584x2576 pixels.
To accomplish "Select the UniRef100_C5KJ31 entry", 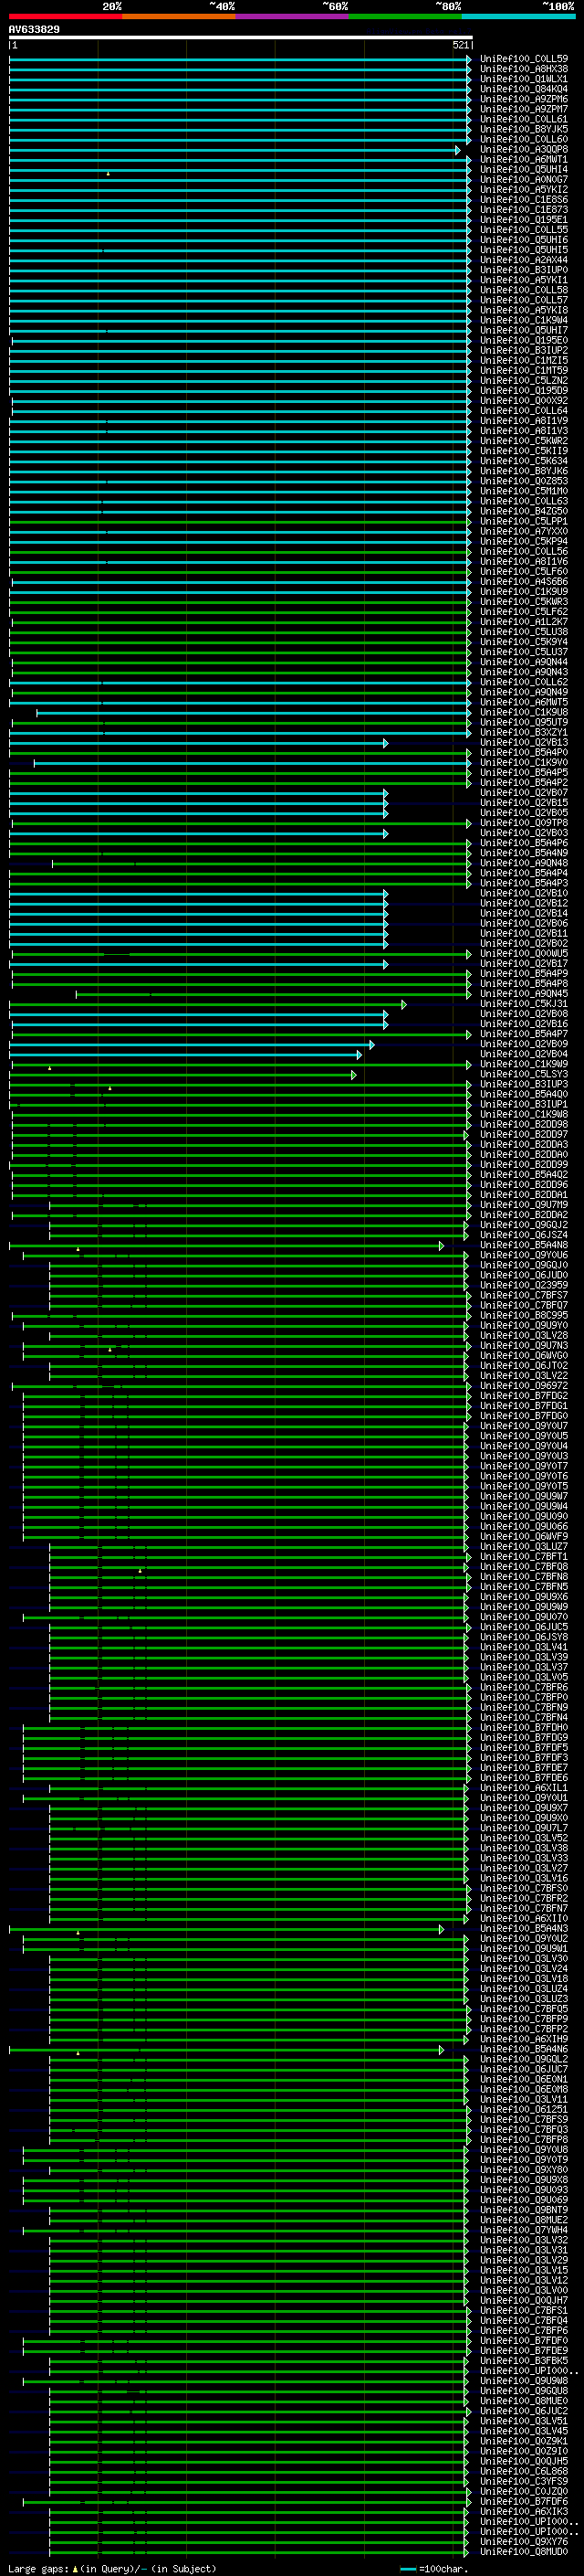I will coord(523,1004).
